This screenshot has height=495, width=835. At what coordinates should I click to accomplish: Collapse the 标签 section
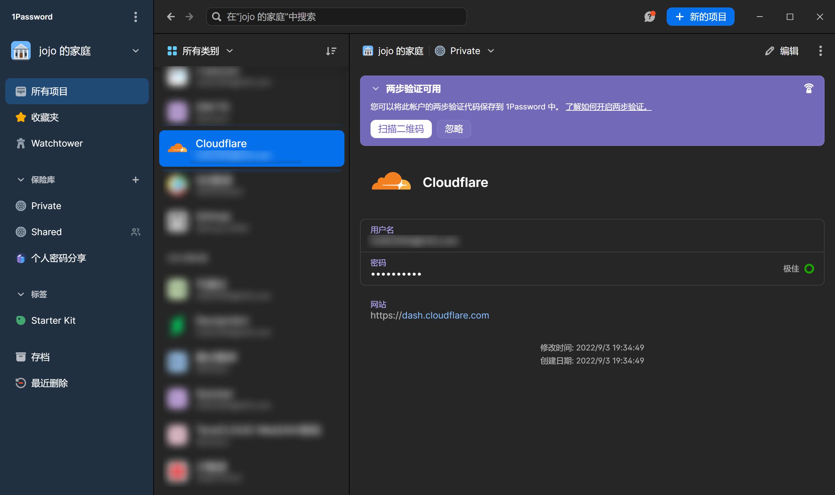(x=21, y=294)
